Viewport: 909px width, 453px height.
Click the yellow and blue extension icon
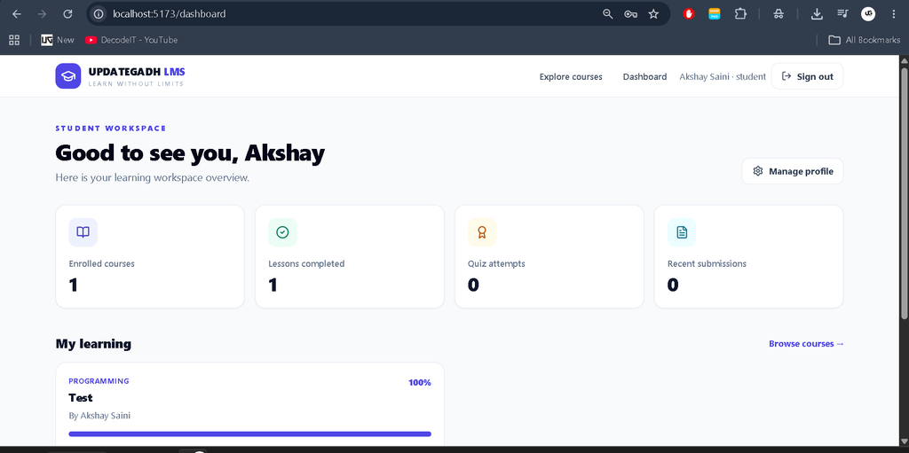(715, 14)
